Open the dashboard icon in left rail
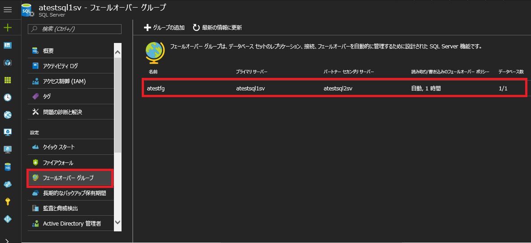This screenshot has width=531, height=243. [8, 45]
